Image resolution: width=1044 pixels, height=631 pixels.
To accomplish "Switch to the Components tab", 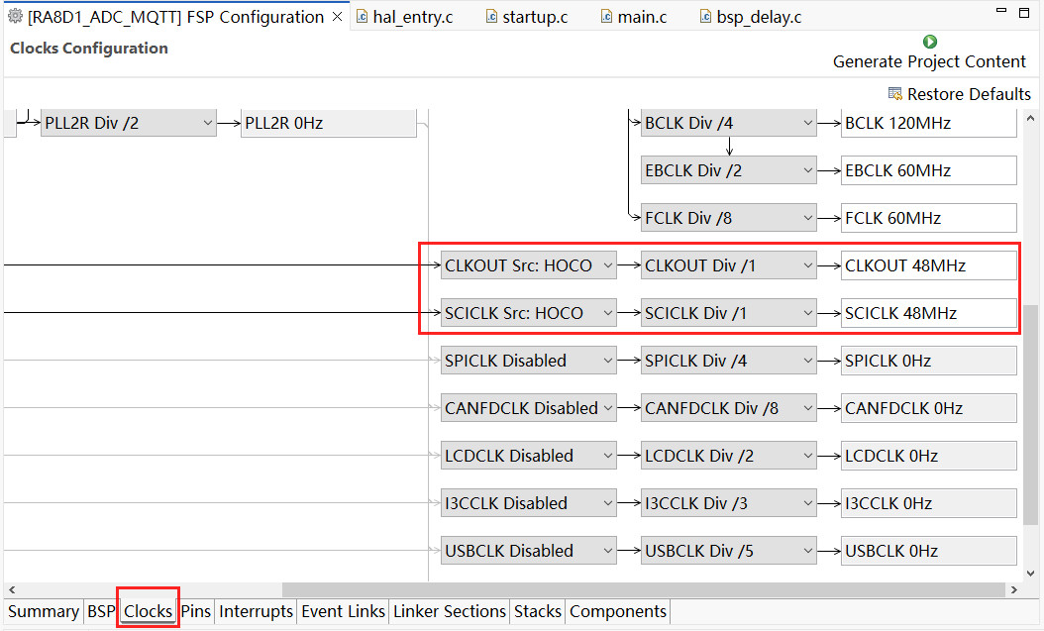I will 618,611.
